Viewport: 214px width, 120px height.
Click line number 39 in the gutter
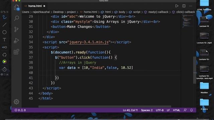(x=31, y=68)
